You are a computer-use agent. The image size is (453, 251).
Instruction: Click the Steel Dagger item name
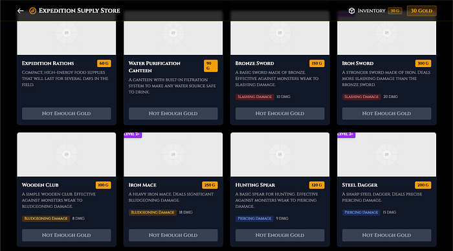coord(360,185)
